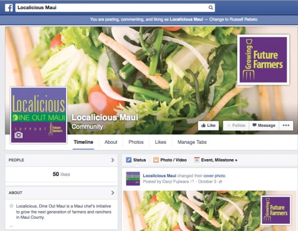Open the Likes tab

coord(160,142)
